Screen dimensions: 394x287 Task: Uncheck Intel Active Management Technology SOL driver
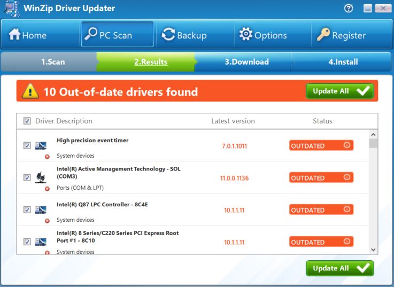(x=27, y=177)
